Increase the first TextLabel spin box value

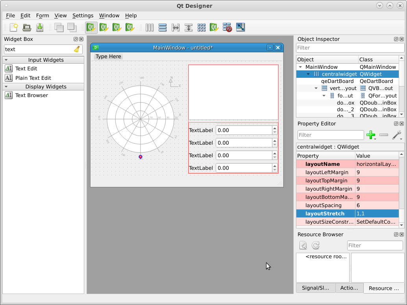coord(274,128)
